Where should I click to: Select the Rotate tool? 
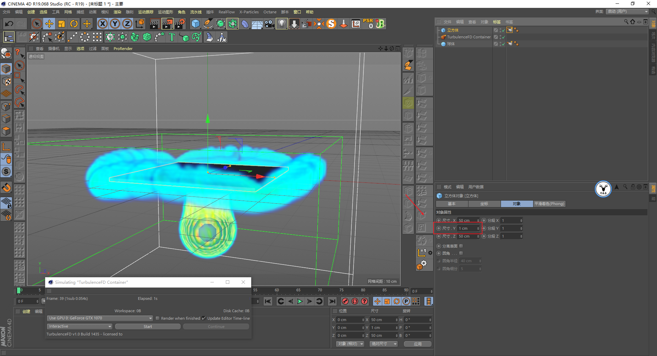74,24
